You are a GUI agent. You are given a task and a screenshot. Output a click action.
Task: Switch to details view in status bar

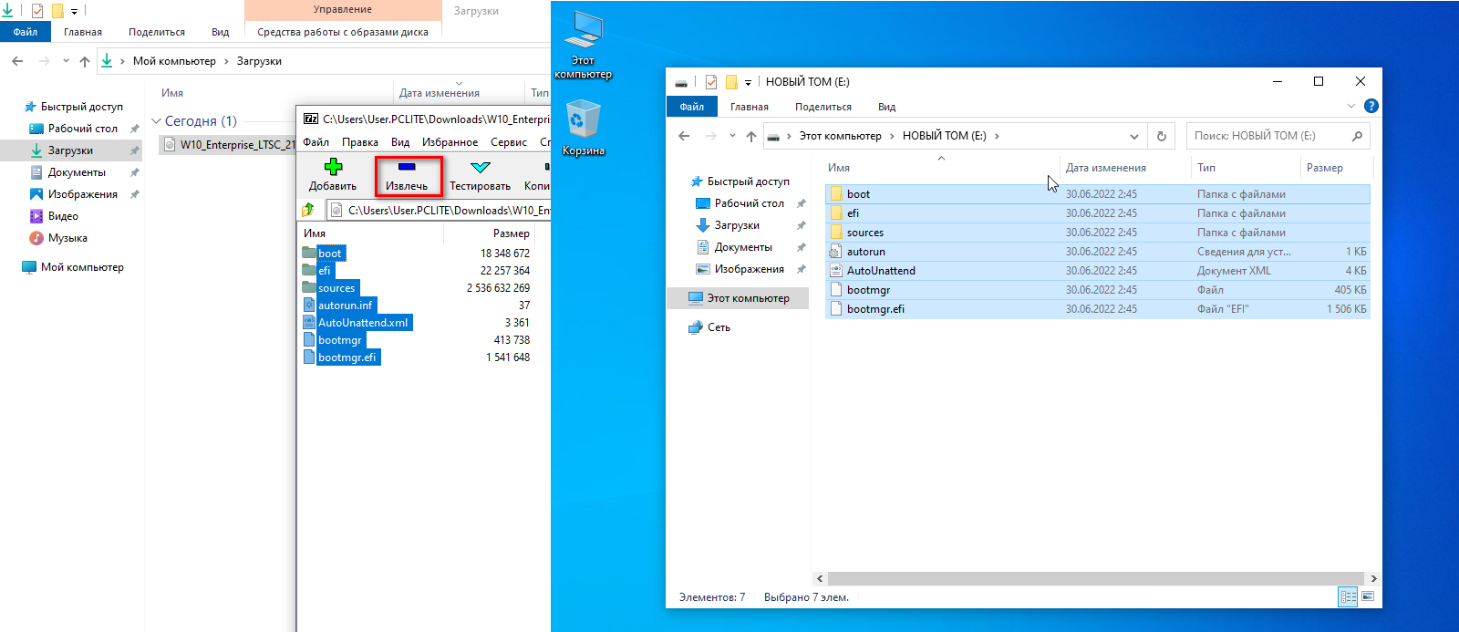[1348, 597]
